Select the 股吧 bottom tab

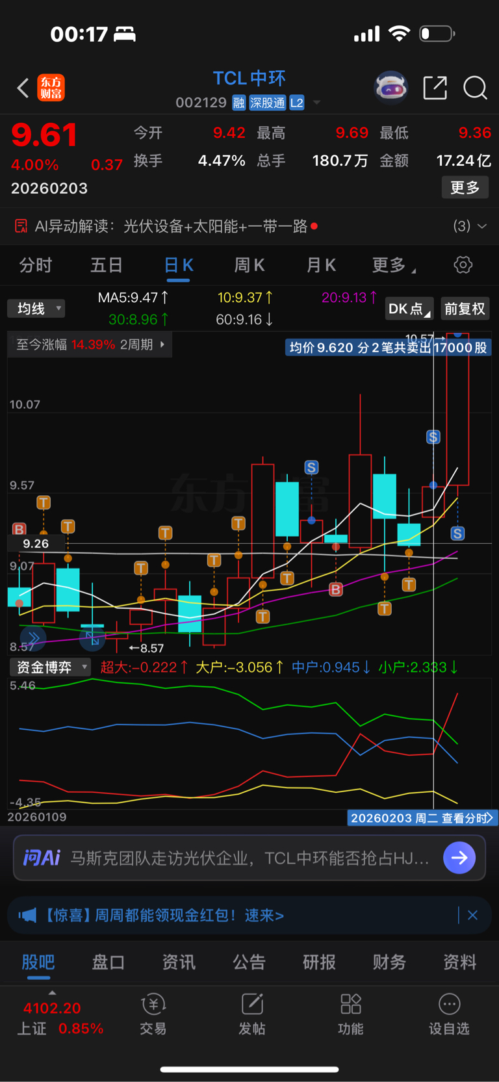(x=38, y=962)
